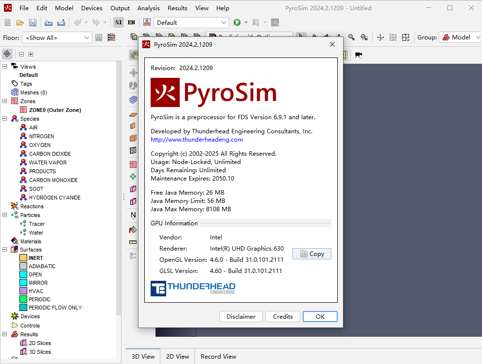
Task: Collapse all tree nodes with minus icon
Action: tap(21, 54)
